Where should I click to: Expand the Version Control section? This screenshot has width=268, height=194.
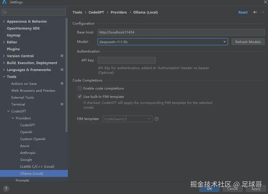point(4,56)
